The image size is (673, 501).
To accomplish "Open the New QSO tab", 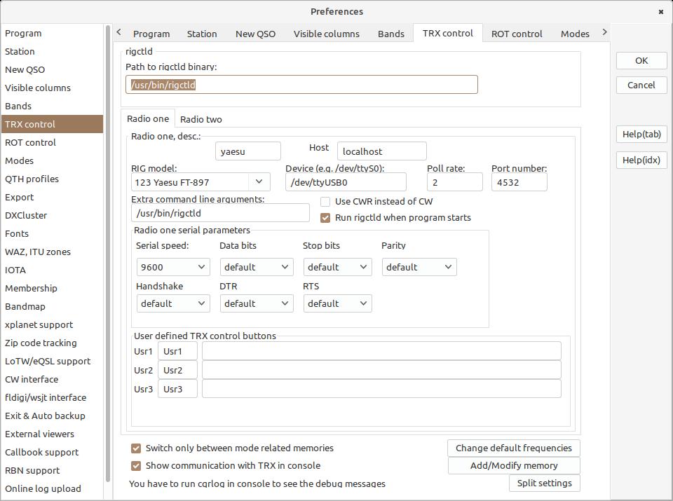I will (255, 34).
